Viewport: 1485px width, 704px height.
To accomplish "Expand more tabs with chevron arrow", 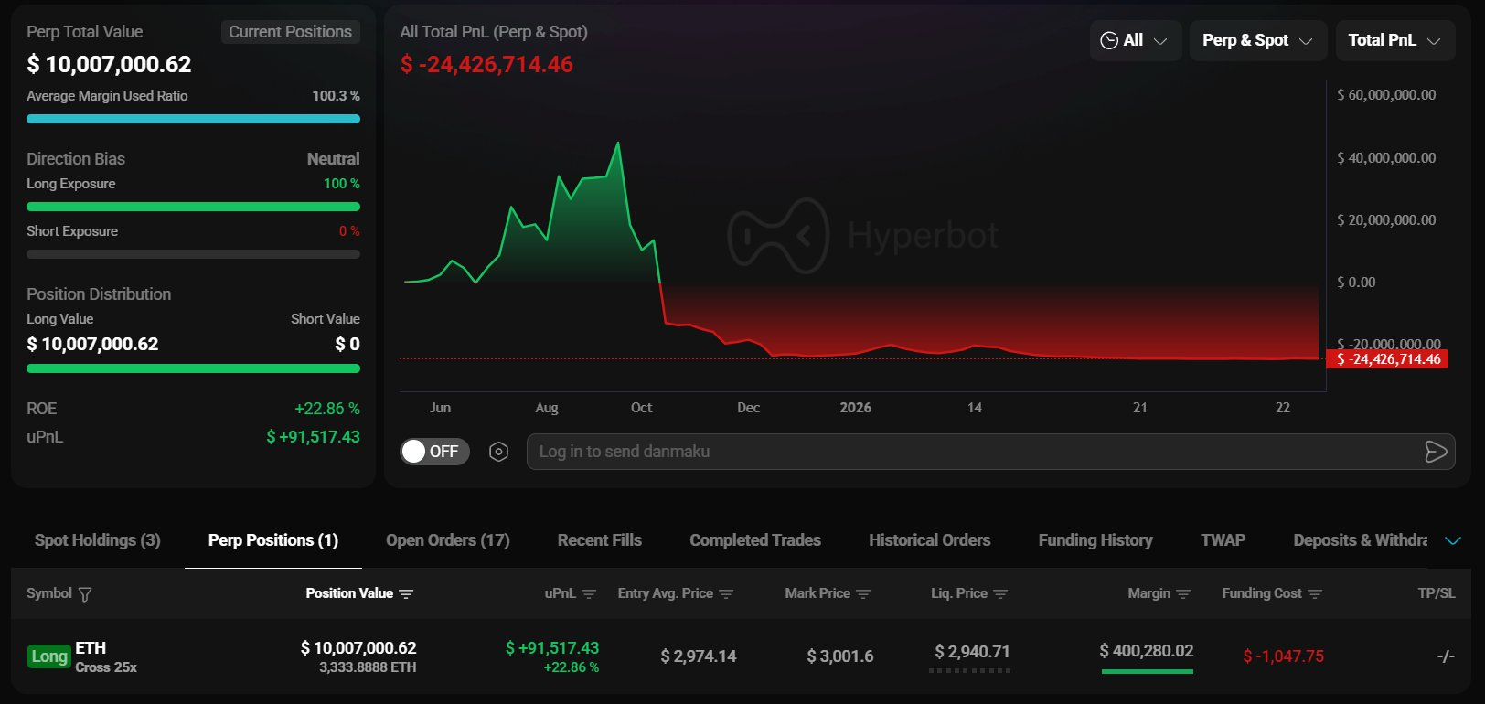I will coord(1452,540).
